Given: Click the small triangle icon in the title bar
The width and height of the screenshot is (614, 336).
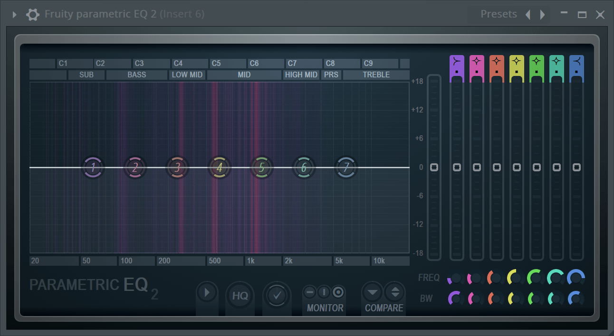Looking at the screenshot, I should click(14, 14).
